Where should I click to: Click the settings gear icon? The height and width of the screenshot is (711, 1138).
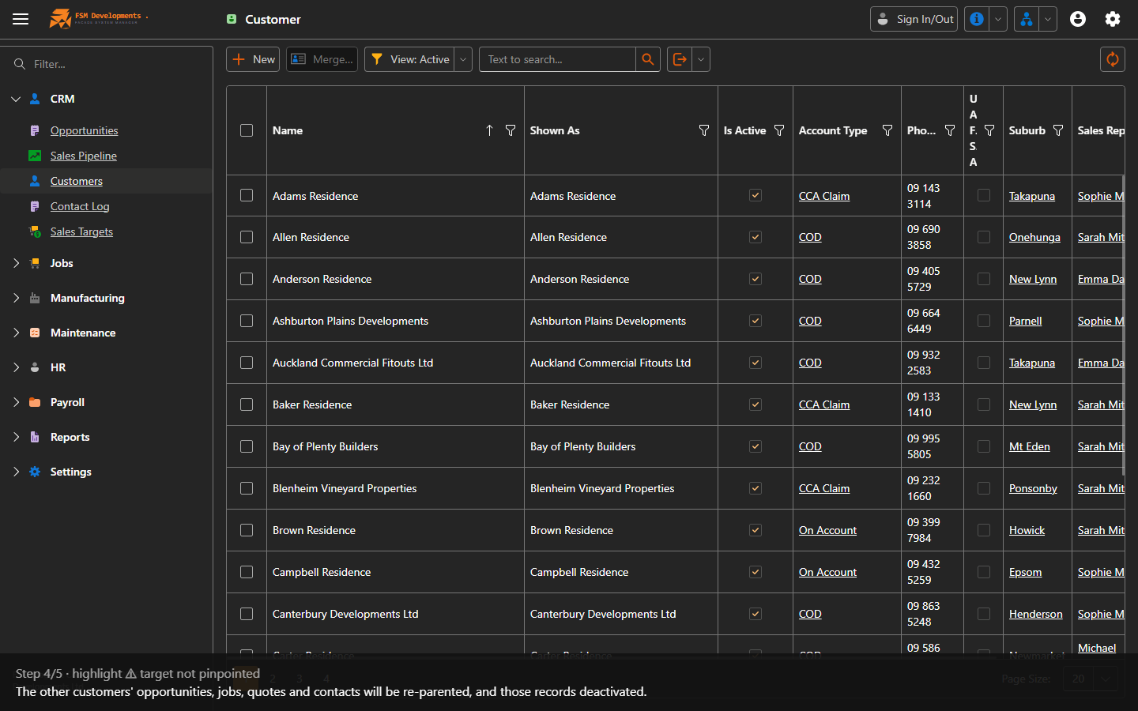1113,19
